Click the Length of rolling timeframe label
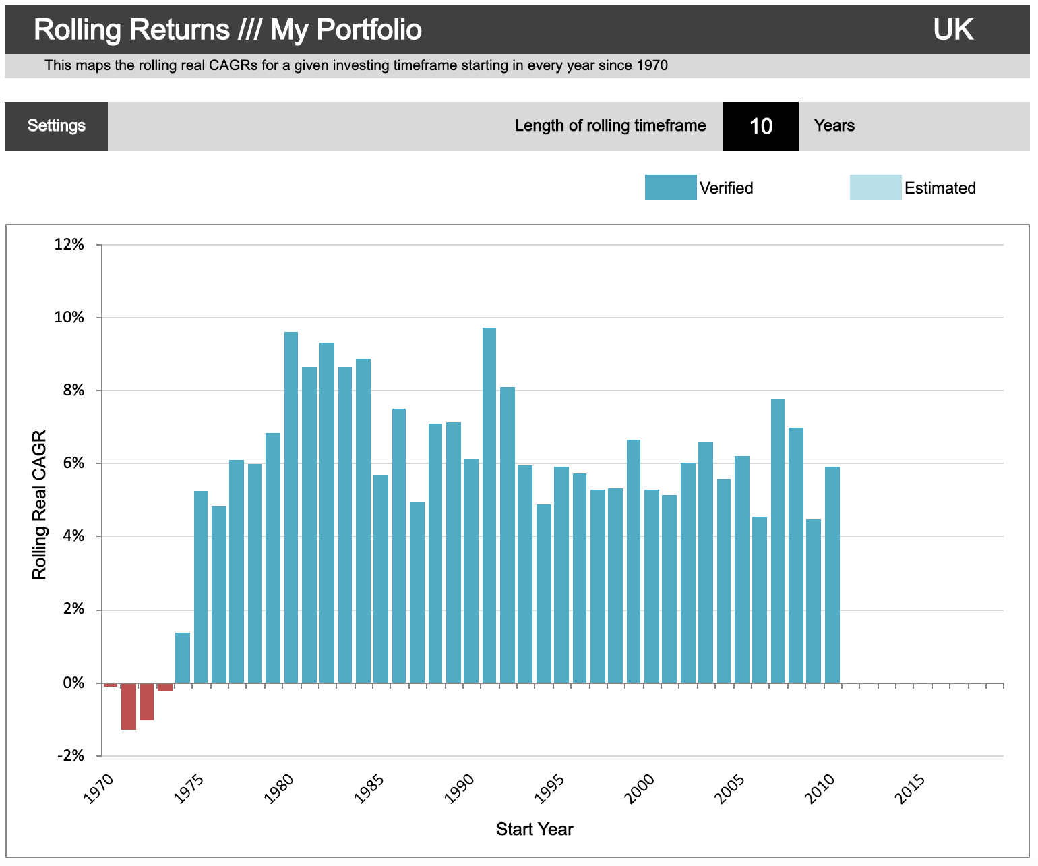The width and height of the screenshot is (1038, 866). click(610, 126)
